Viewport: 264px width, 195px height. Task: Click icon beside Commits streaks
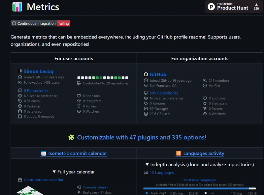click(x=79, y=187)
